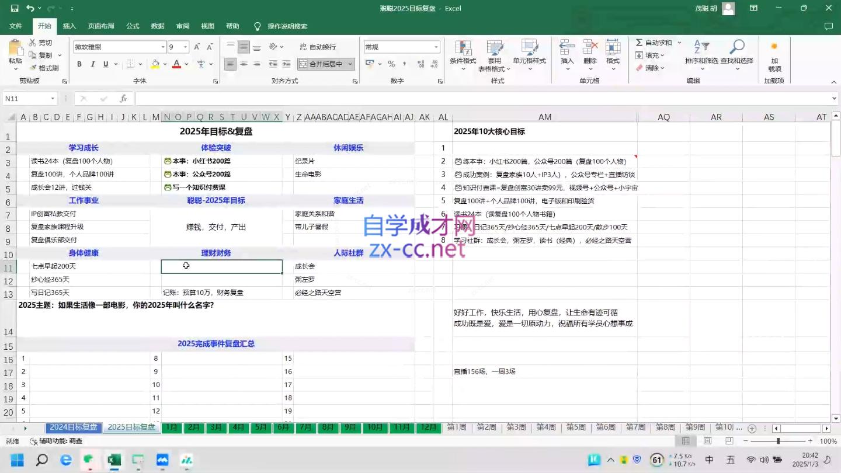Image resolution: width=841 pixels, height=473 pixels.
Task: Click the Format Painter brush icon
Action: pos(33,68)
